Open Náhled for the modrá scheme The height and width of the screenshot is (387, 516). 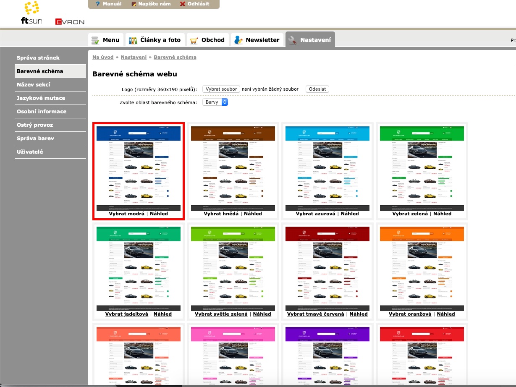tap(159, 214)
